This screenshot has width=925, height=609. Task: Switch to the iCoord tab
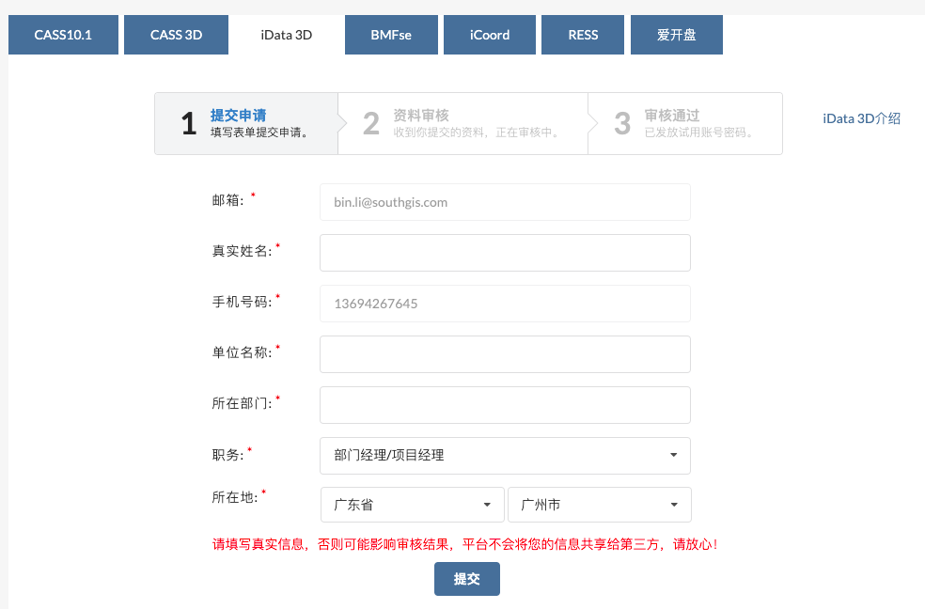tap(489, 35)
